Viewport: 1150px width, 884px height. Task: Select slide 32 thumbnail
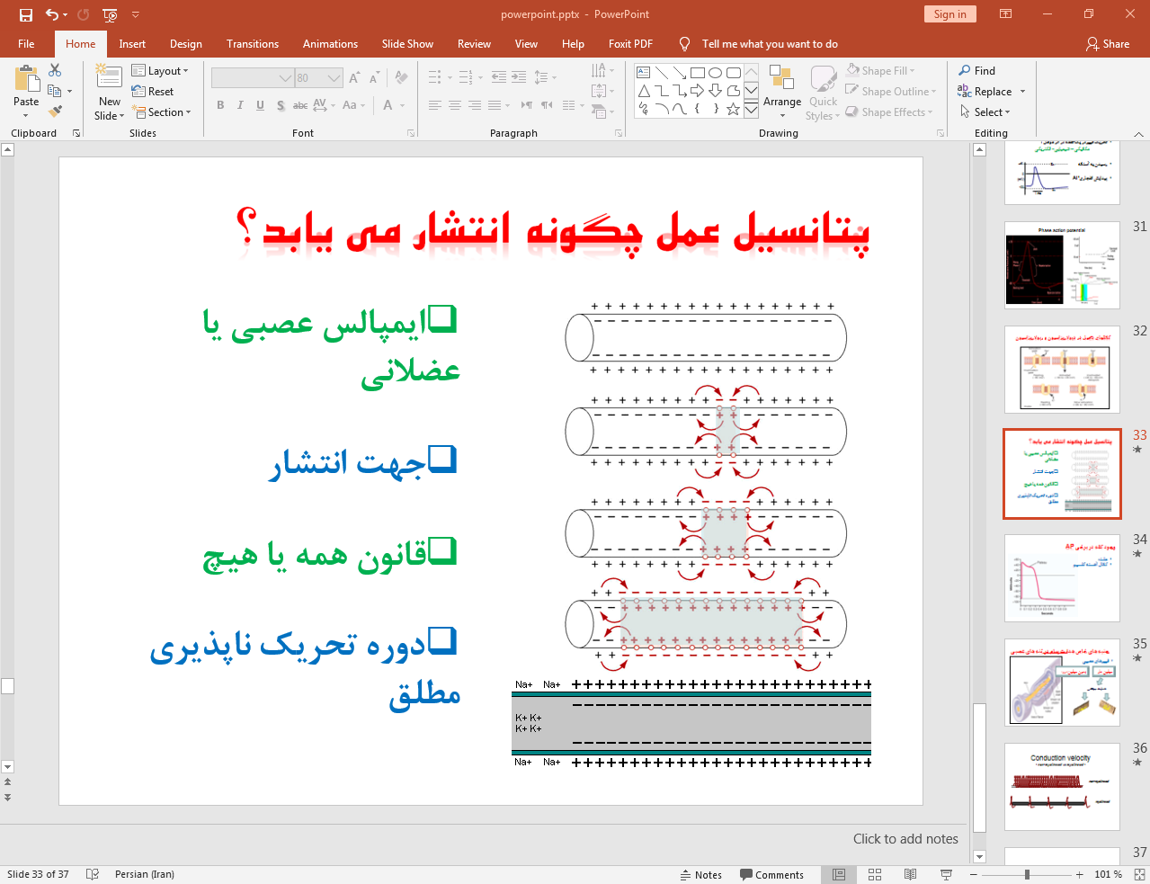(x=1062, y=370)
